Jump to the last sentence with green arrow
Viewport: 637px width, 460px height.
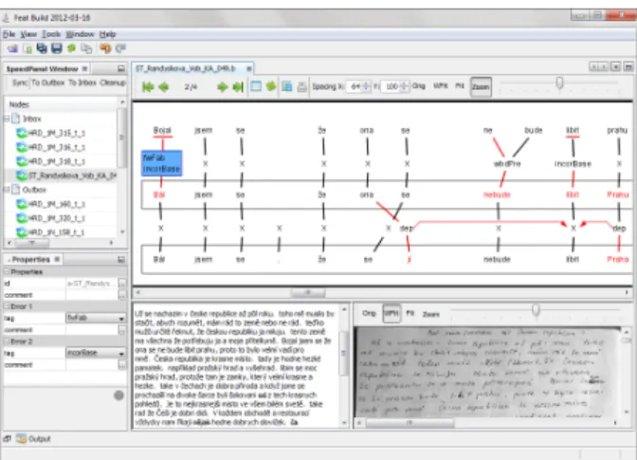pos(238,86)
